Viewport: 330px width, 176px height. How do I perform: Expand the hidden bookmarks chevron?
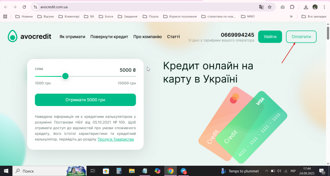[291, 16]
